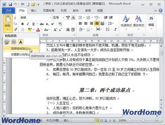Click the zoom in plus button
Screen dimensions: 165x125
click(157, 121)
